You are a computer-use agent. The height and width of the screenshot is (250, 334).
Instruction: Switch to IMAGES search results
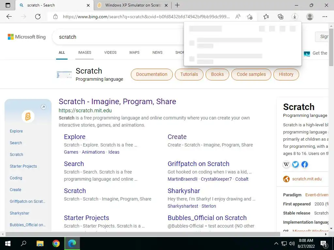click(x=84, y=52)
